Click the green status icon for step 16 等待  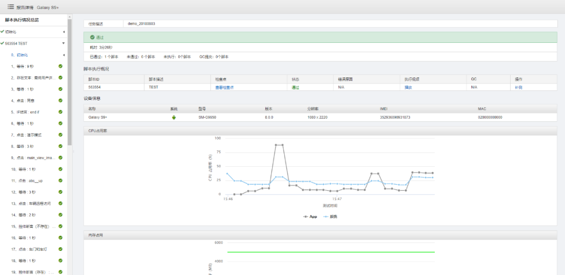61,237
